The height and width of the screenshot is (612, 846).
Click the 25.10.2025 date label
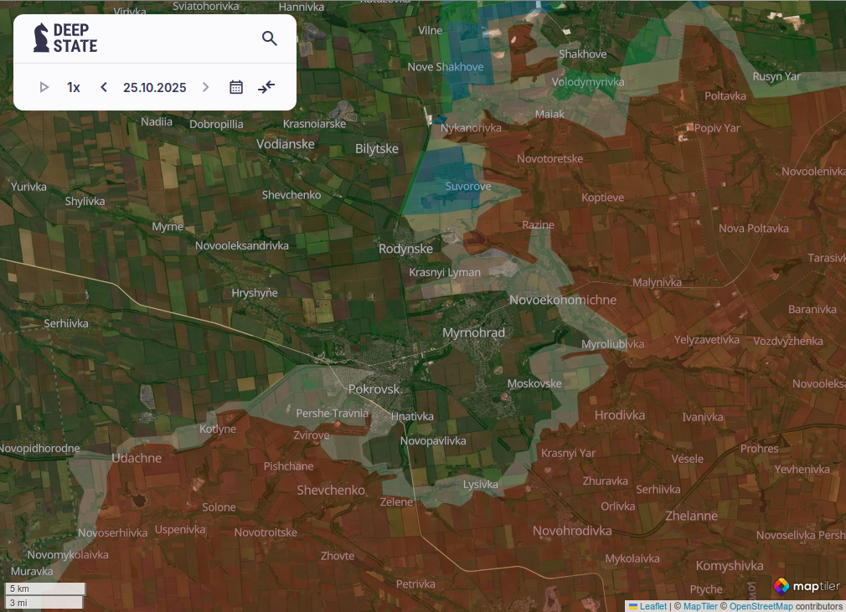coord(154,87)
